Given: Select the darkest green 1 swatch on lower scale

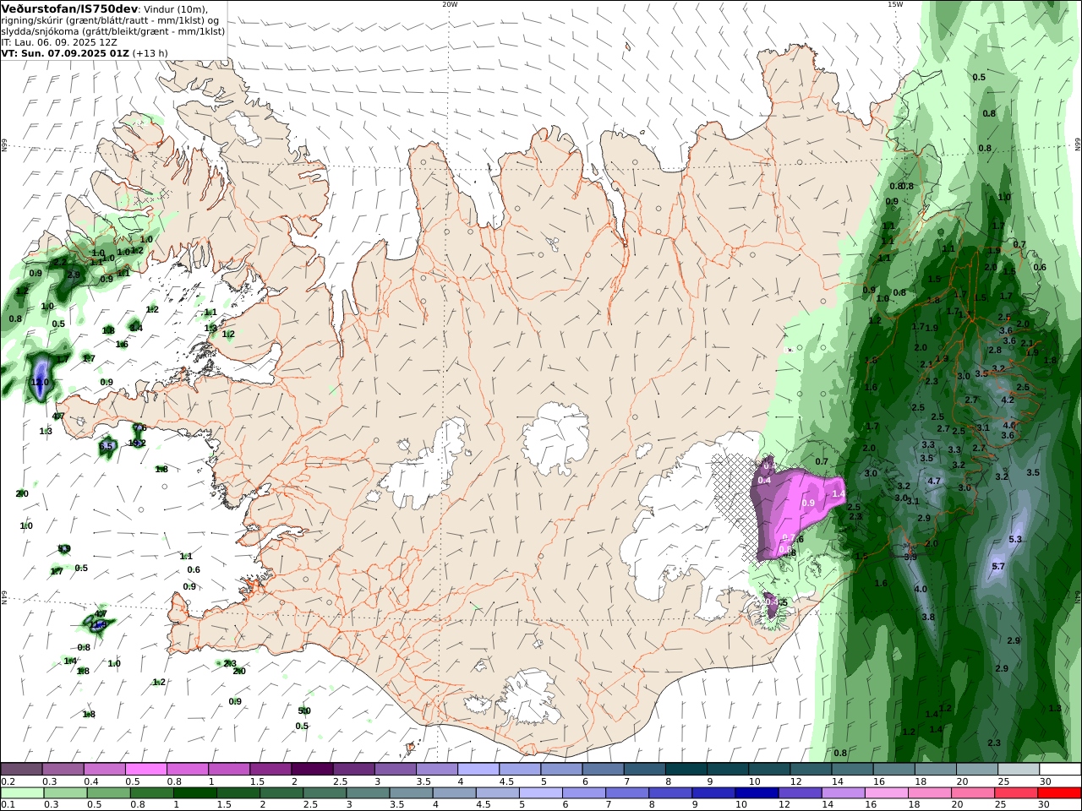Looking at the screenshot, I should [x=195, y=793].
